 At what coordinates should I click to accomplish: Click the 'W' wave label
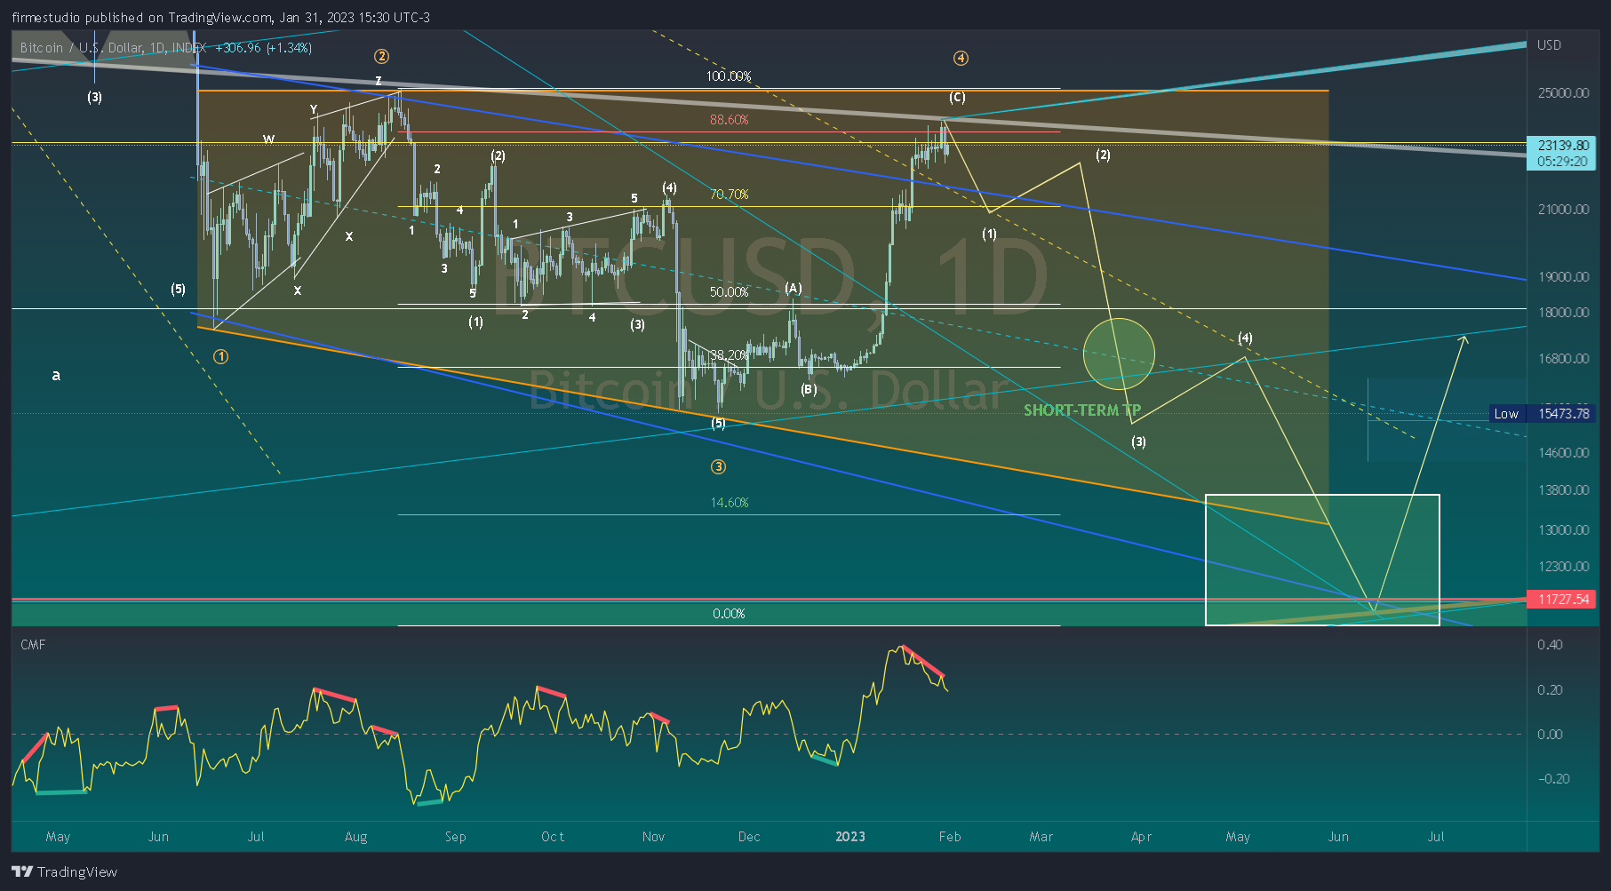[268, 139]
